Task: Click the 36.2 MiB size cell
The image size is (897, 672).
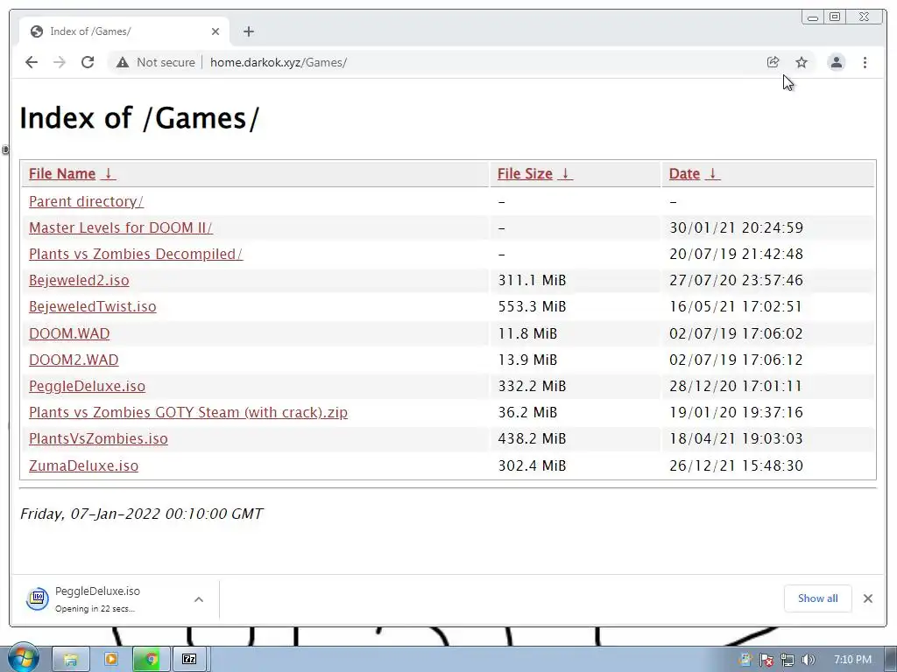Action: coord(527,413)
